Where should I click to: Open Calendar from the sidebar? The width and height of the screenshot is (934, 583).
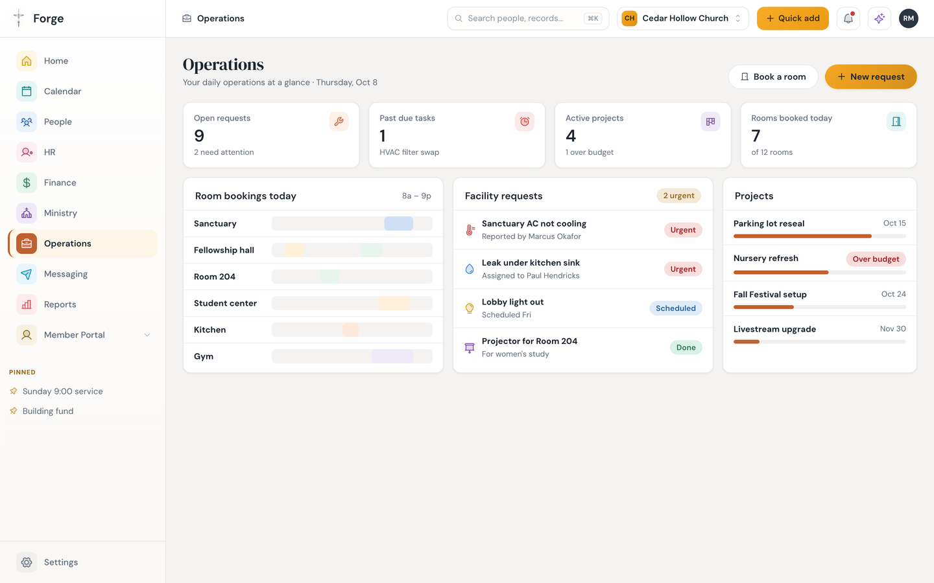83,91
